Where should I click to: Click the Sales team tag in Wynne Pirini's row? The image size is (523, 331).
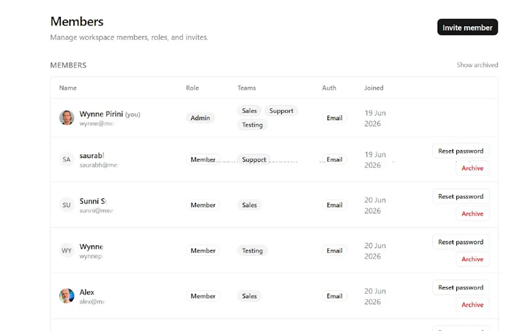click(x=249, y=111)
